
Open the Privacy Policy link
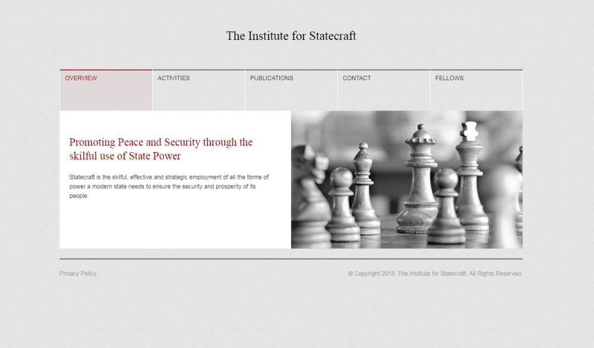[78, 273]
